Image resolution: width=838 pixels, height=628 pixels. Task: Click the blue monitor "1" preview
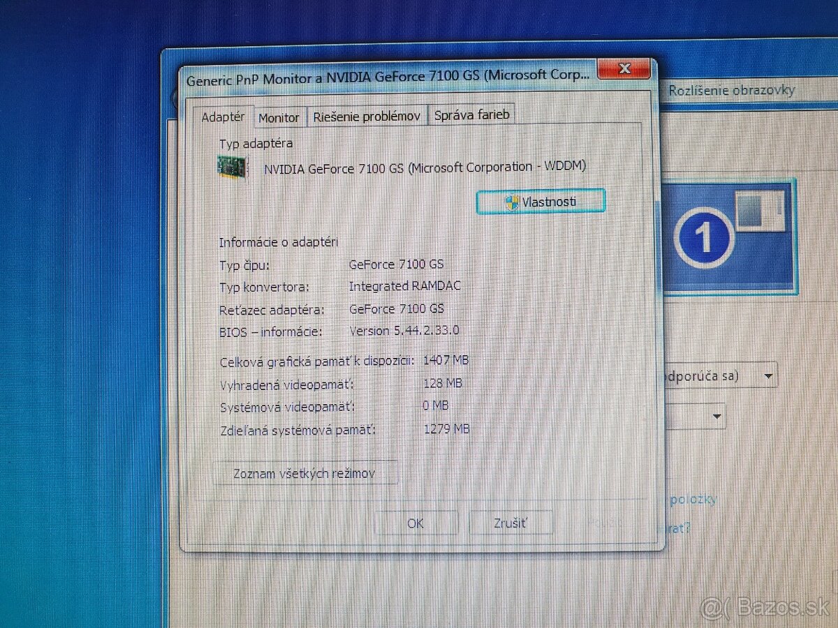click(705, 236)
